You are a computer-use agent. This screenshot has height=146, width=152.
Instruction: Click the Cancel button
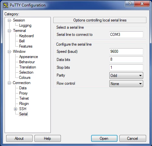[133, 139]
